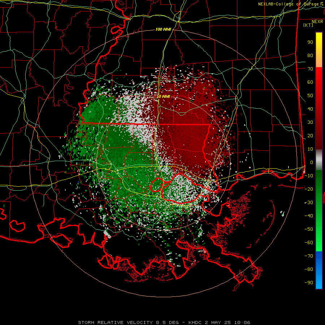The height and width of the screenshot is (325, 325).
Task: Click the -90 value on velocity scale
Action: [x=309, y=283]
